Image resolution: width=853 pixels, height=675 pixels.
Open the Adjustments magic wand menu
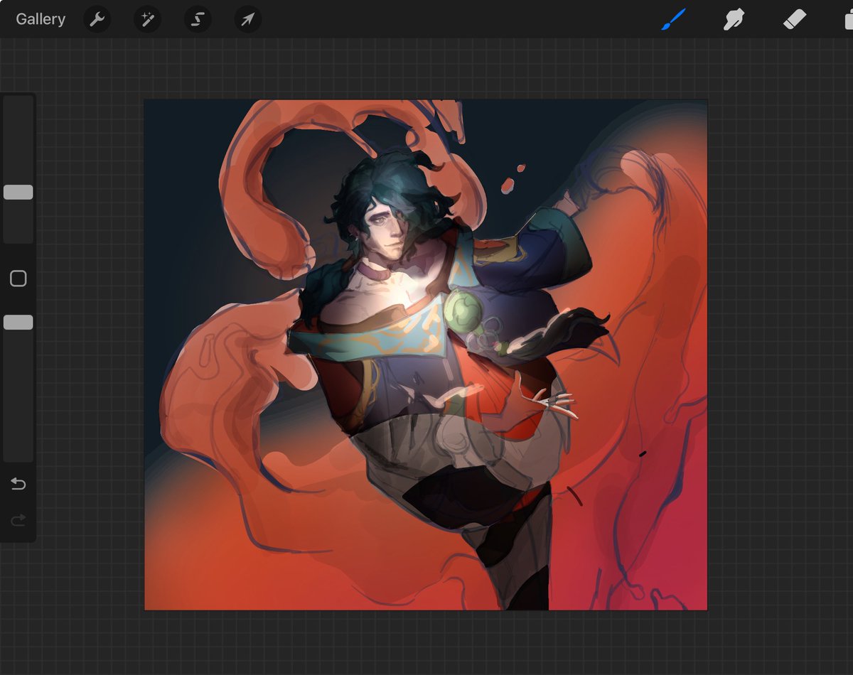pos(148,19)
